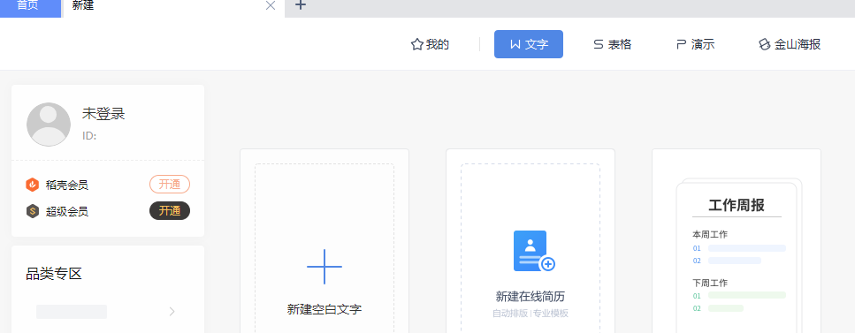Screen dimensions: 855x333
Task: Open 我的 starred section
Action: tap(430, 44)
